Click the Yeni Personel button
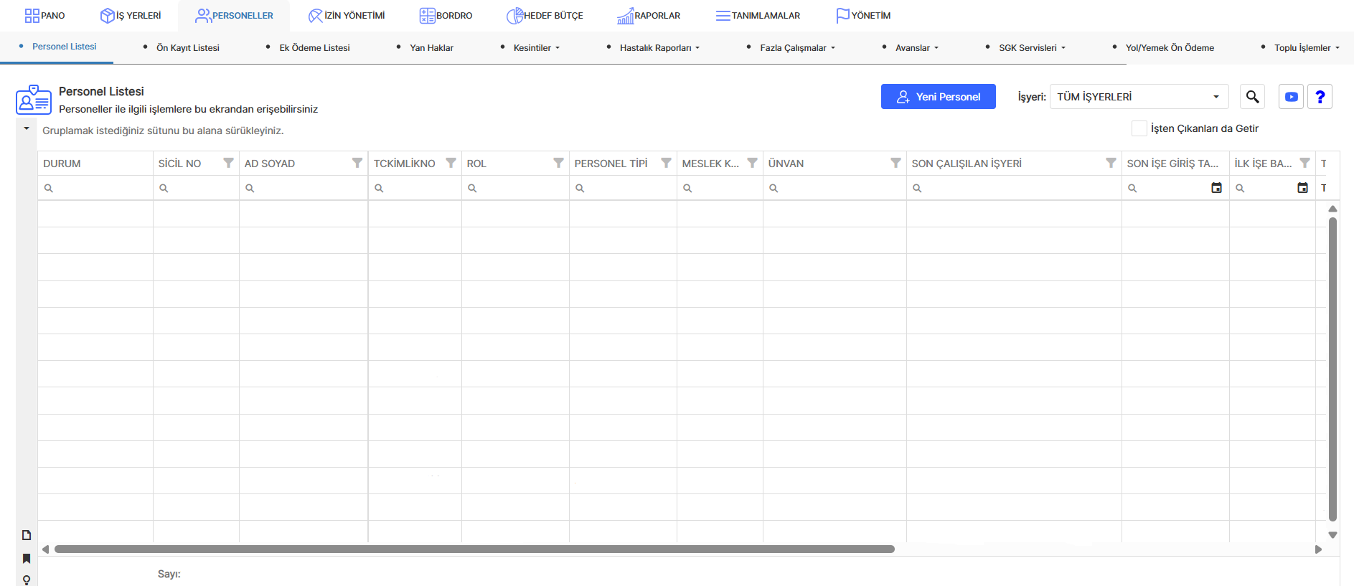 pos(938,97)
